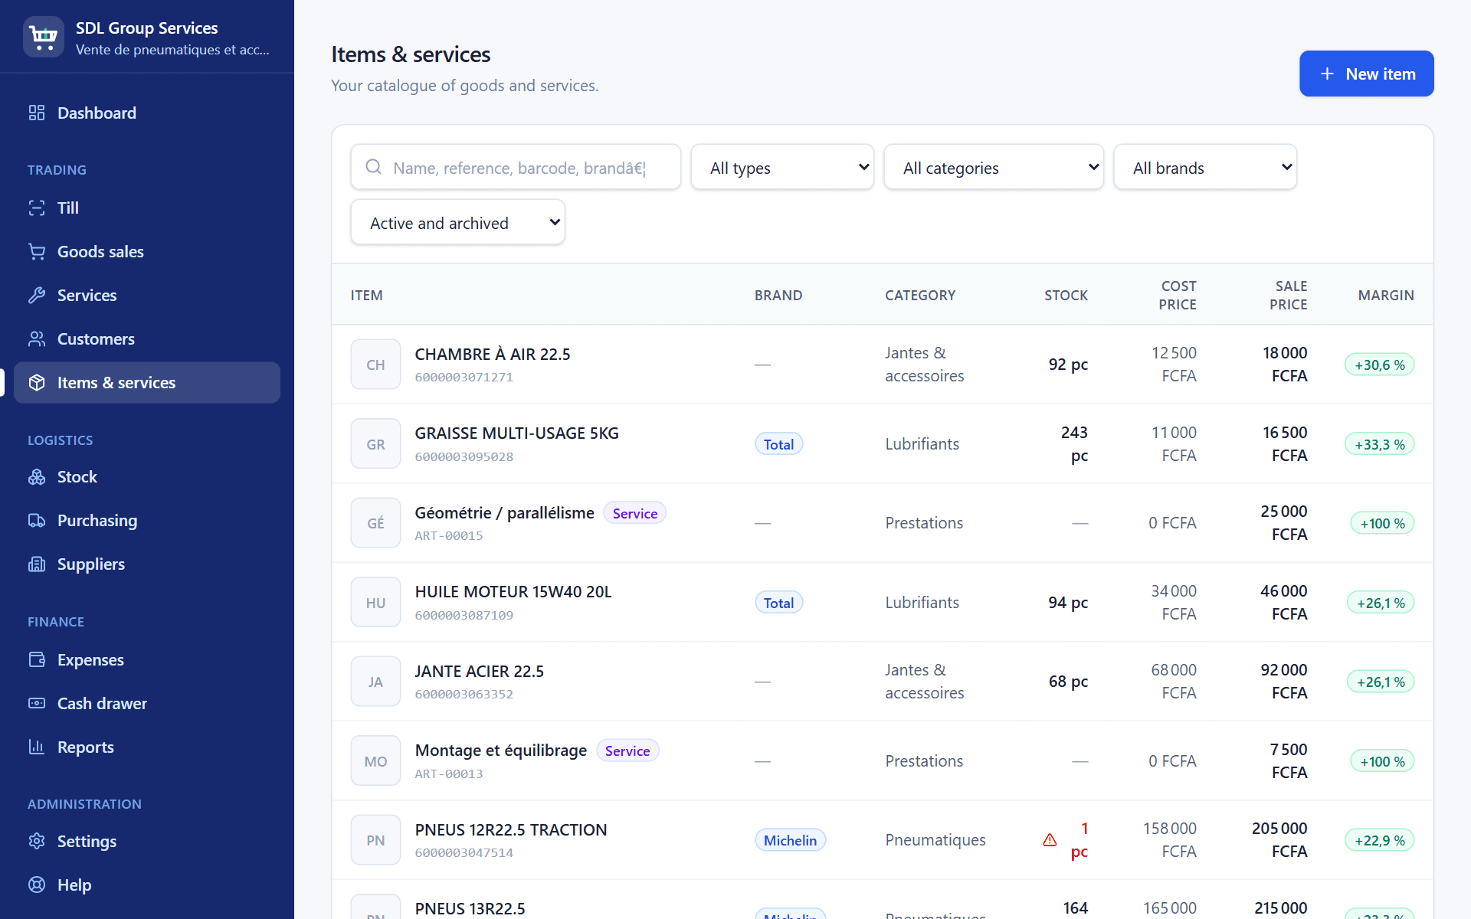Go to Purchasing
Screen dimensions: 1471x919
[147, 520]
